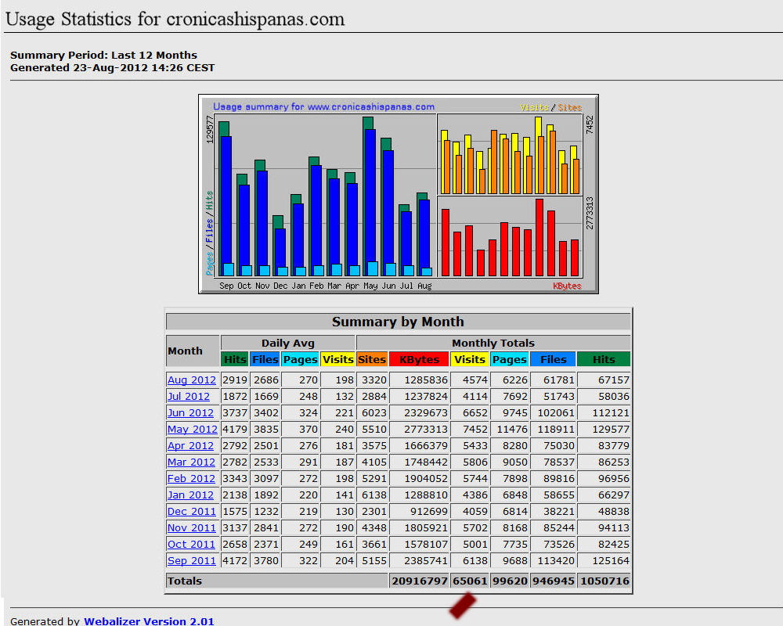Screen dimensions: 783x626
Task: Select the Mar 2012 month link
Action: [191, 462]
